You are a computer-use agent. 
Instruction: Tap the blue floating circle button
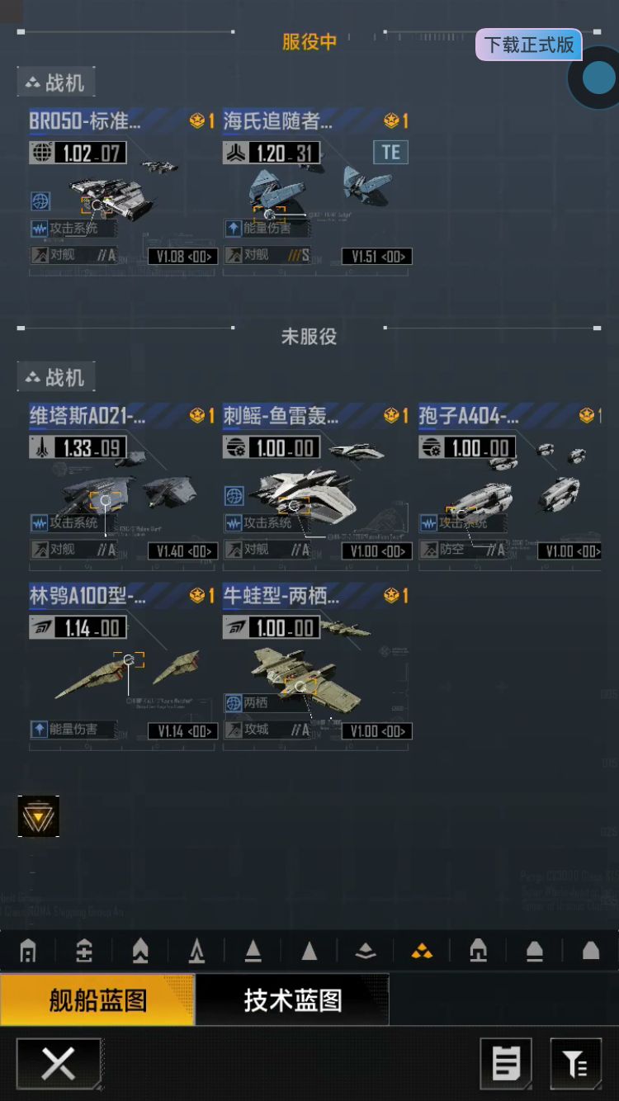click(x=598, y=78)
